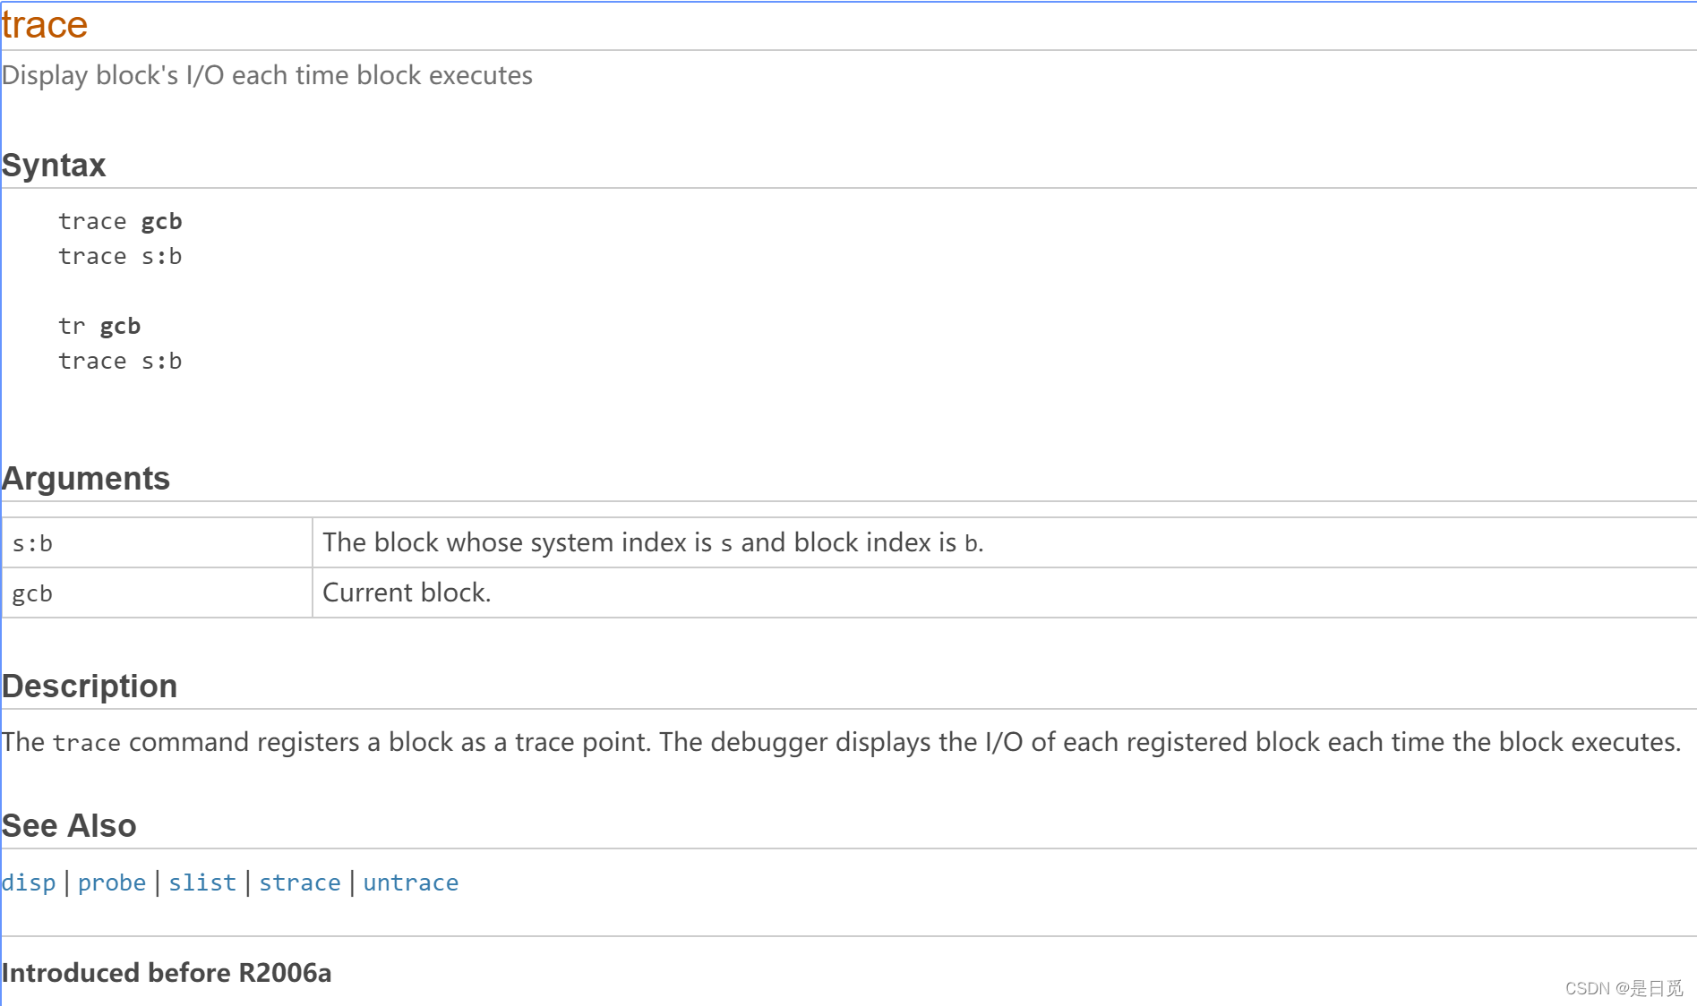
Task: Click the orange 'trace' page title
Action: pyautogui.click(x=45, y=25)
